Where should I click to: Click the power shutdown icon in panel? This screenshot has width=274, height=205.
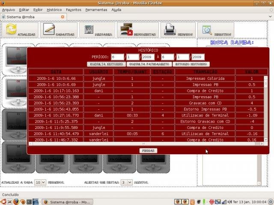270,202
